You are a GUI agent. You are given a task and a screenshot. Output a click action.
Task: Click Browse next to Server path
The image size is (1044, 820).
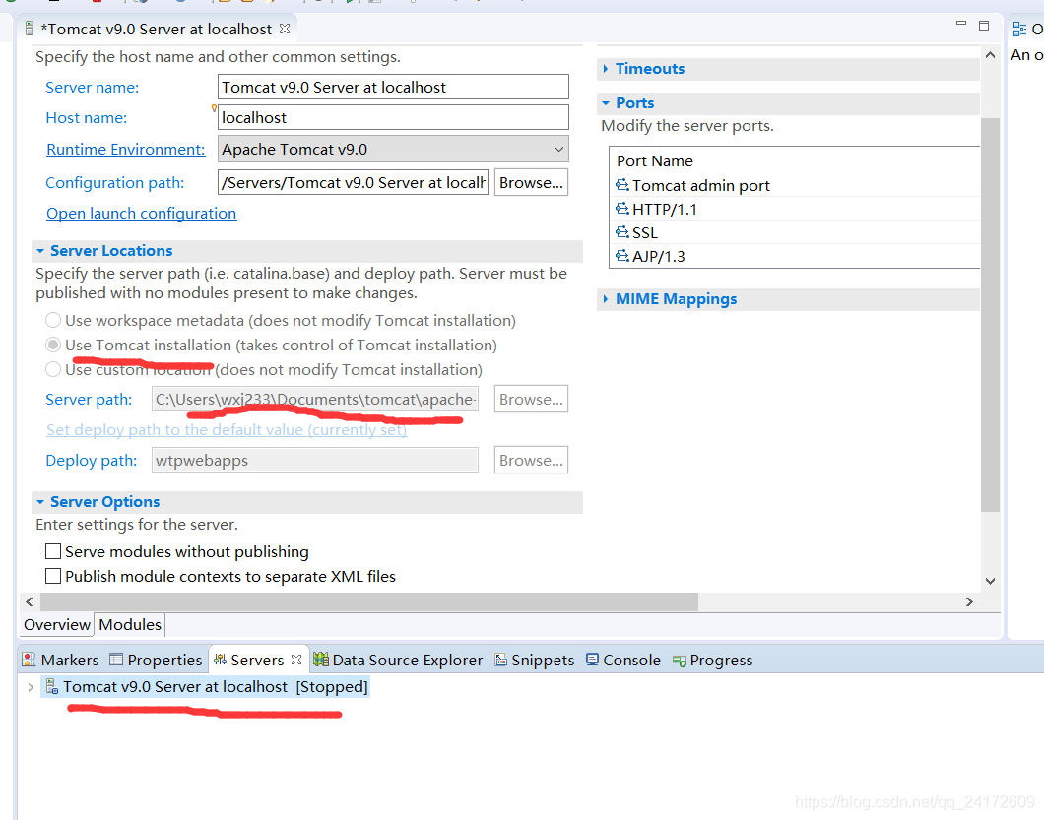point(531,399)
